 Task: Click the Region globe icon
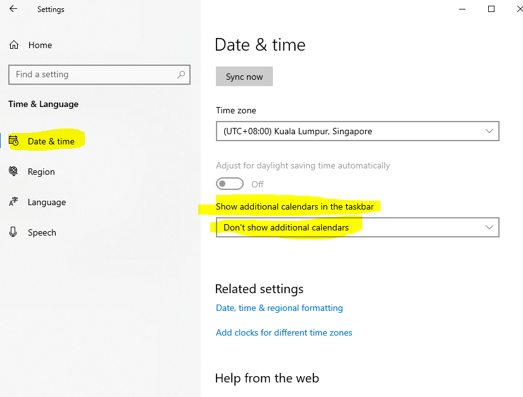coord(13,172)
